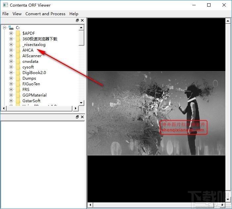The width and height of the screenshot is (232, 209).
Task: Click folder tree scroll up arrow
Action: 81,27
